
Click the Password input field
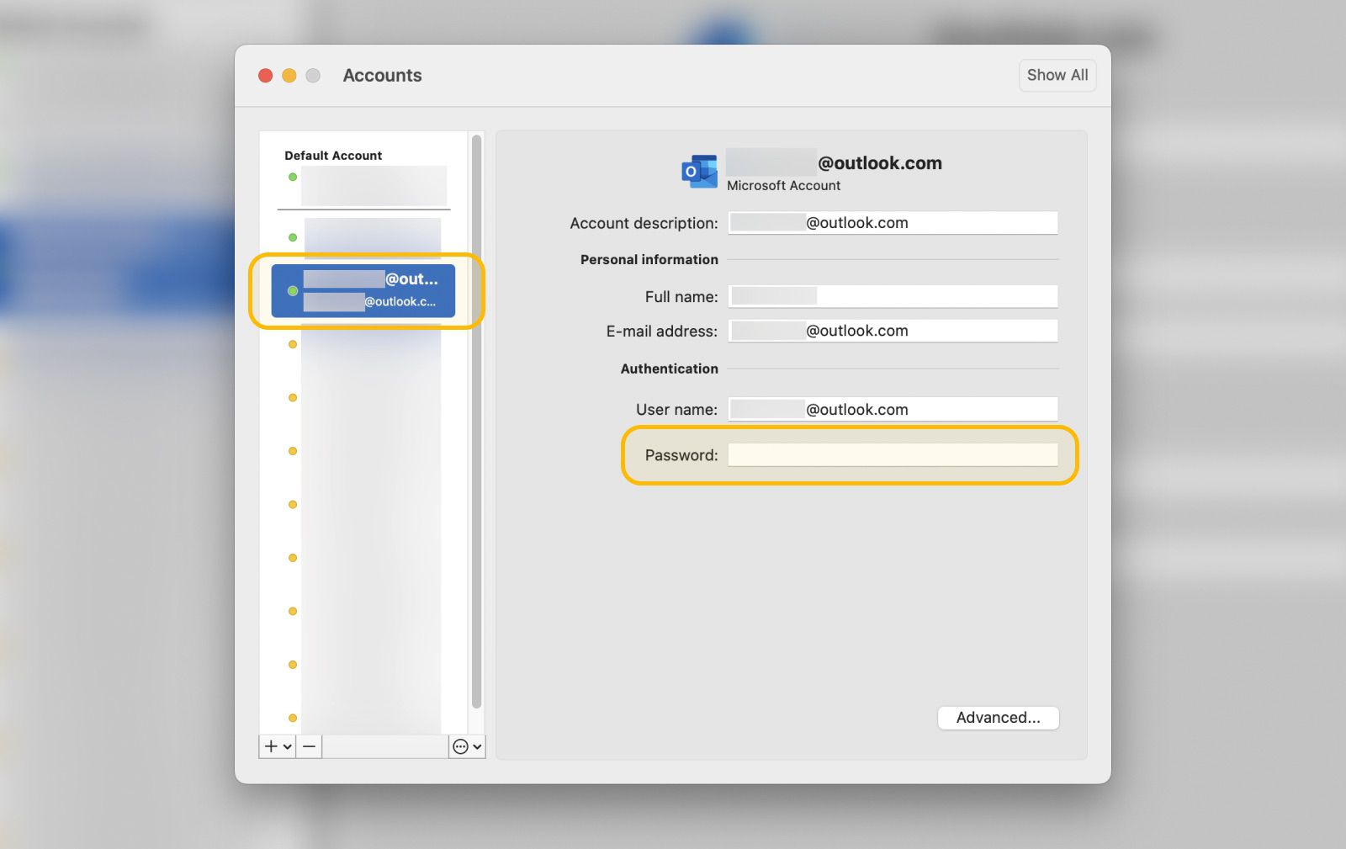pyautogui.click(x=893, y=454)
